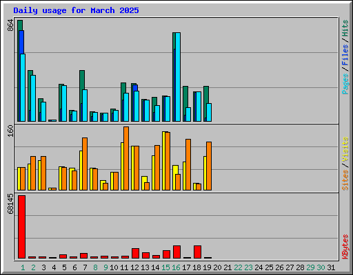Image resolution: width=353 pixels, height=275 pixels.
Task: Click the day 9 axis label
Action: click(105, 267)
